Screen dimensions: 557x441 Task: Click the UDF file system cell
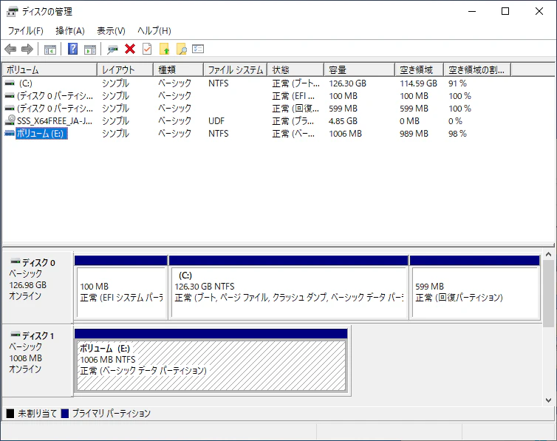click(216, 121)
